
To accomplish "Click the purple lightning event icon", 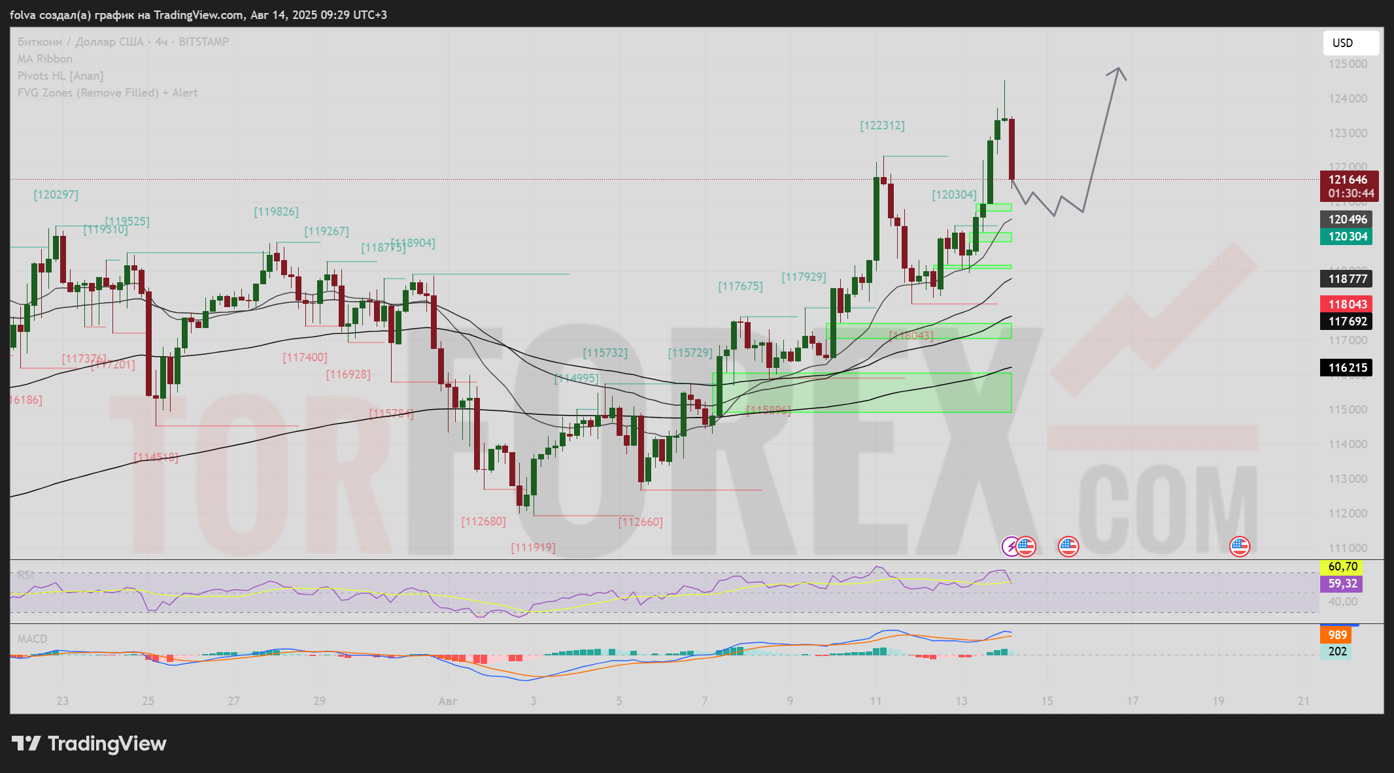I will tap(1010, 546).
